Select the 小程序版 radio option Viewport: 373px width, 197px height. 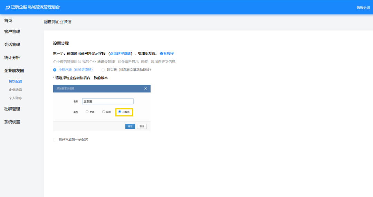(55, 70)
